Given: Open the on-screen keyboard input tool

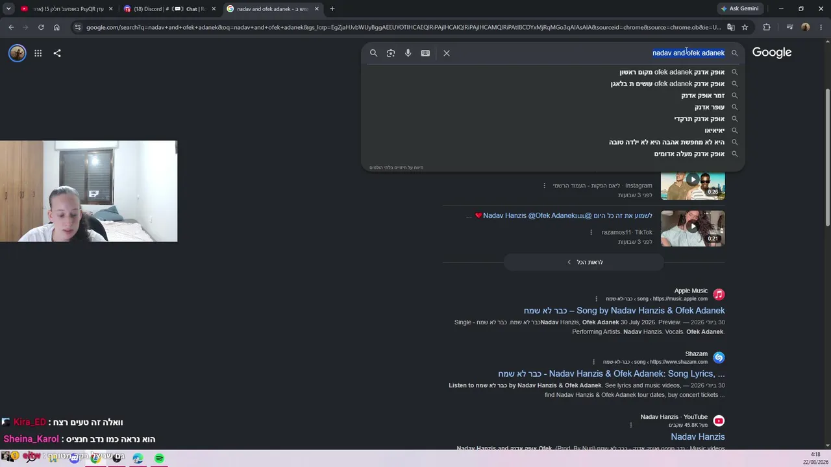Looking at the screenshot, I should coord(425,53).
